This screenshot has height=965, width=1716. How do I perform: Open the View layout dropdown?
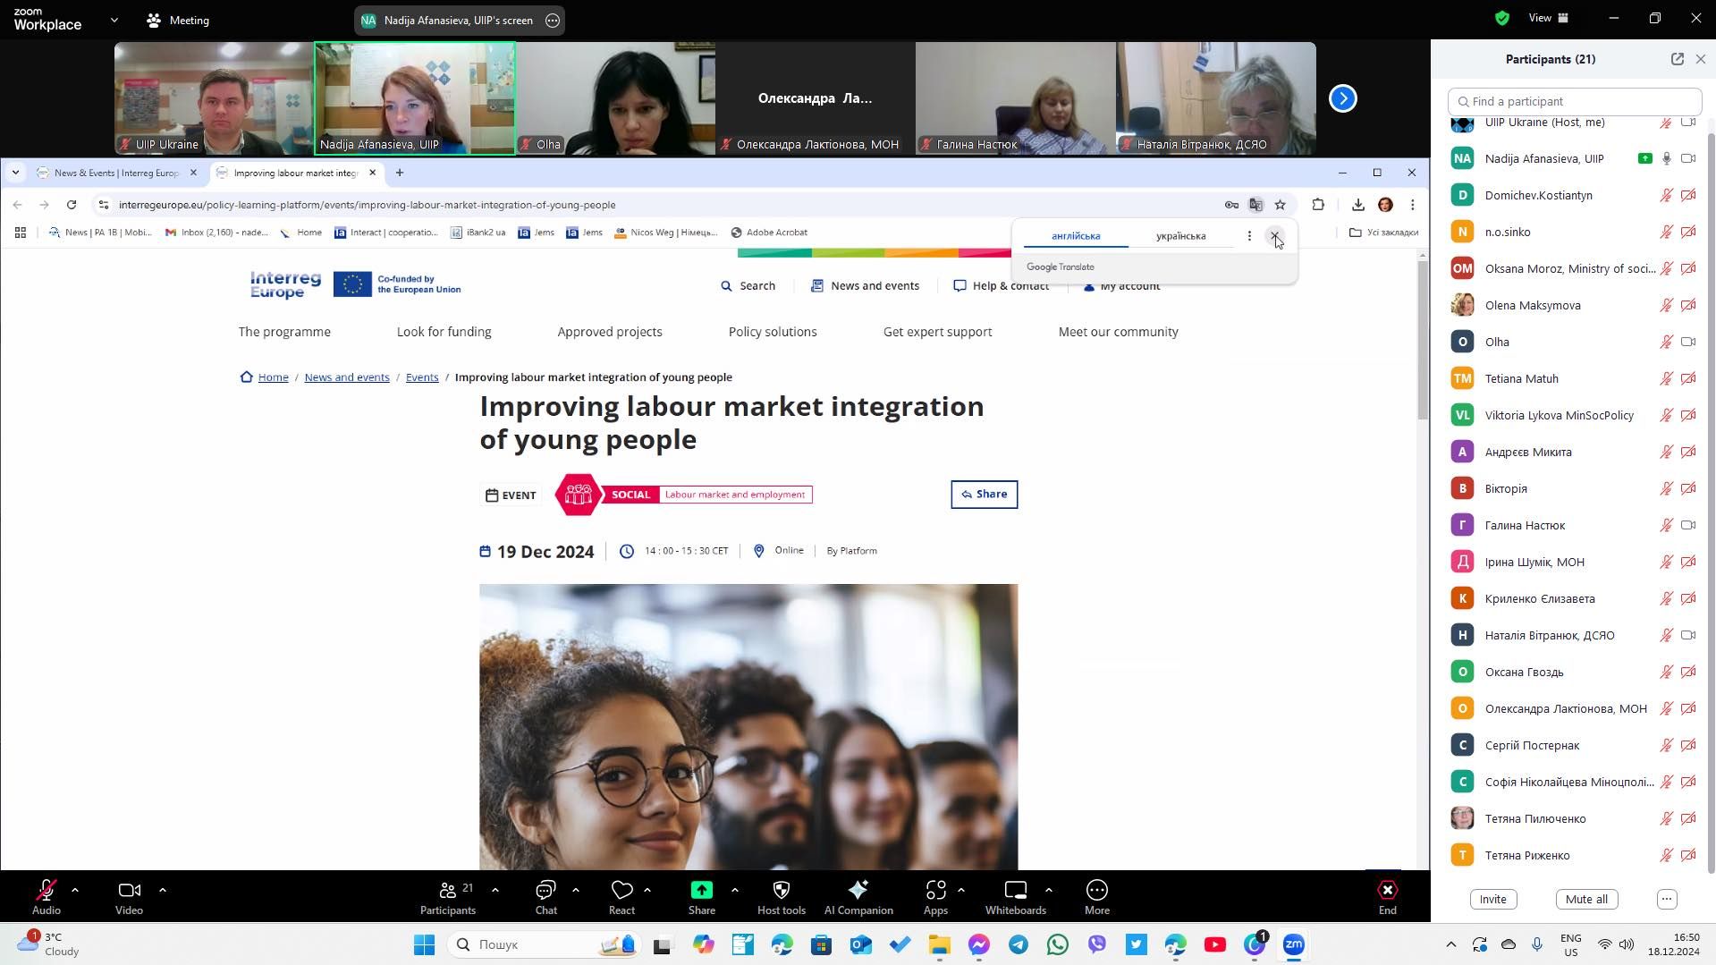1548,18
